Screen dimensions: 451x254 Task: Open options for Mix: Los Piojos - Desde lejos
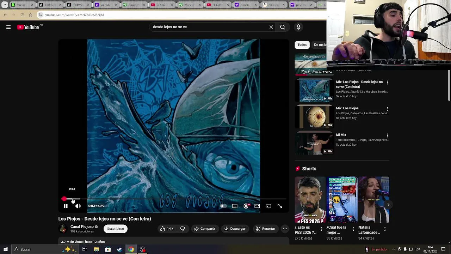click(x=387, y=83)
